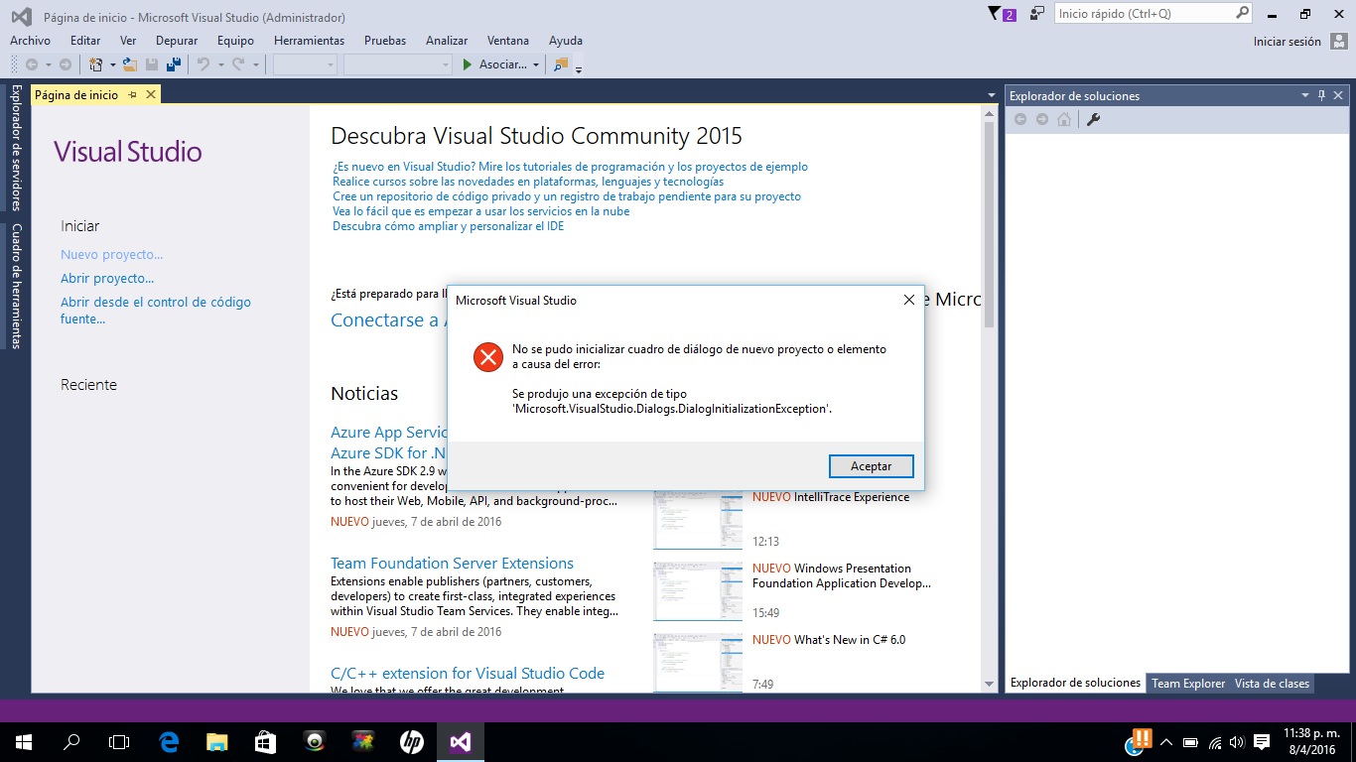Open Windows Store from taskbar
Image resolution: width=1356 pixels, height=762 pixels.
point(265,741)
